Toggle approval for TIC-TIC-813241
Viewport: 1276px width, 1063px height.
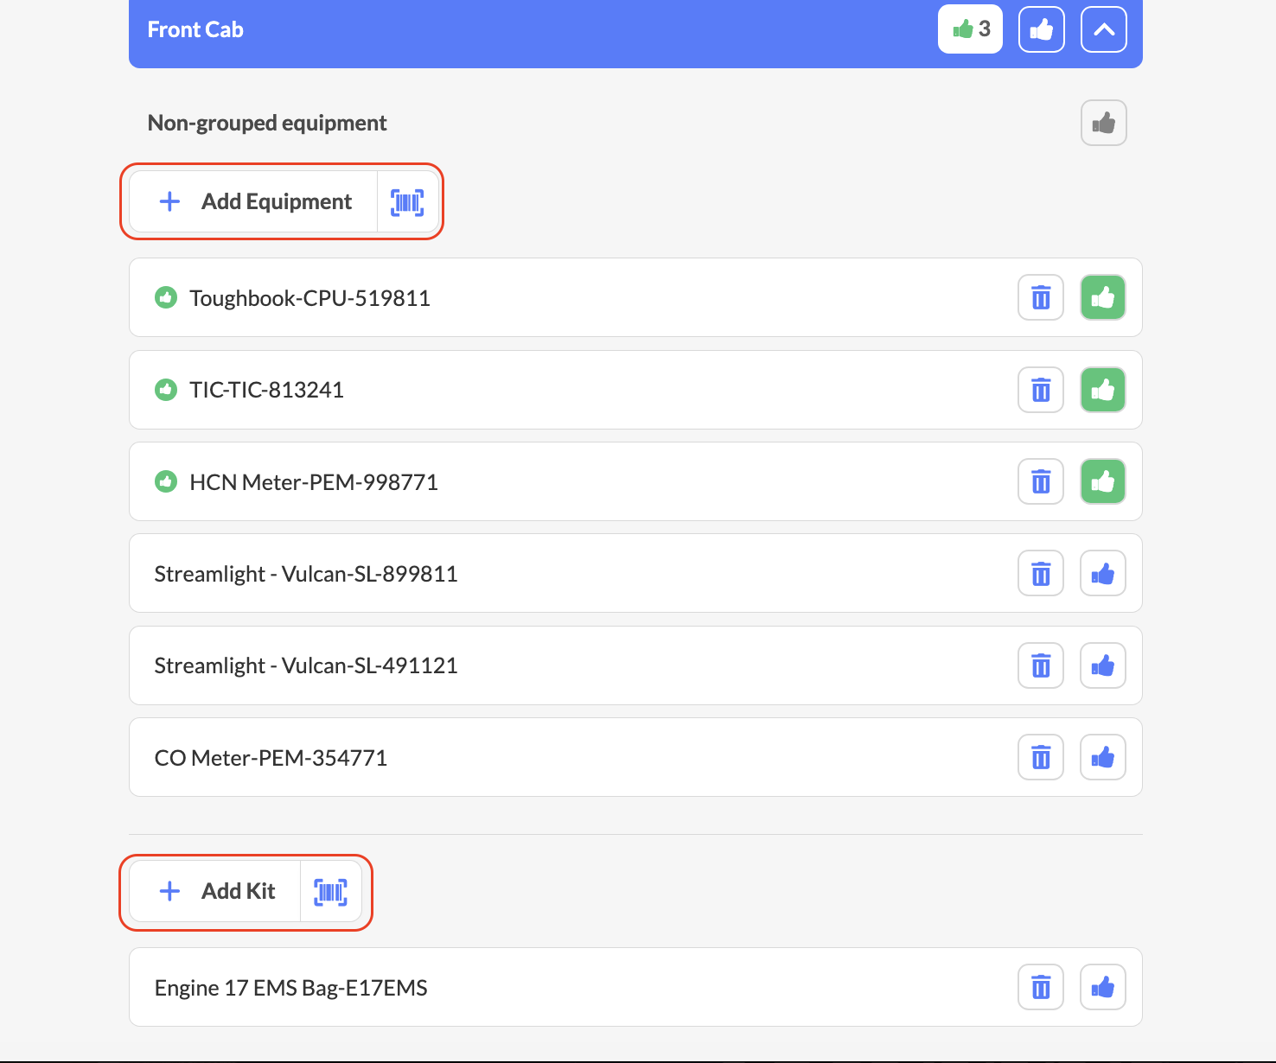coord(1103,390)
